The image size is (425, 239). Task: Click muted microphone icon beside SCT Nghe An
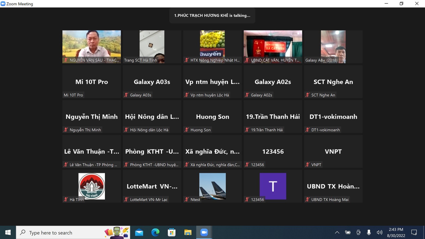(x=307, y=95)
